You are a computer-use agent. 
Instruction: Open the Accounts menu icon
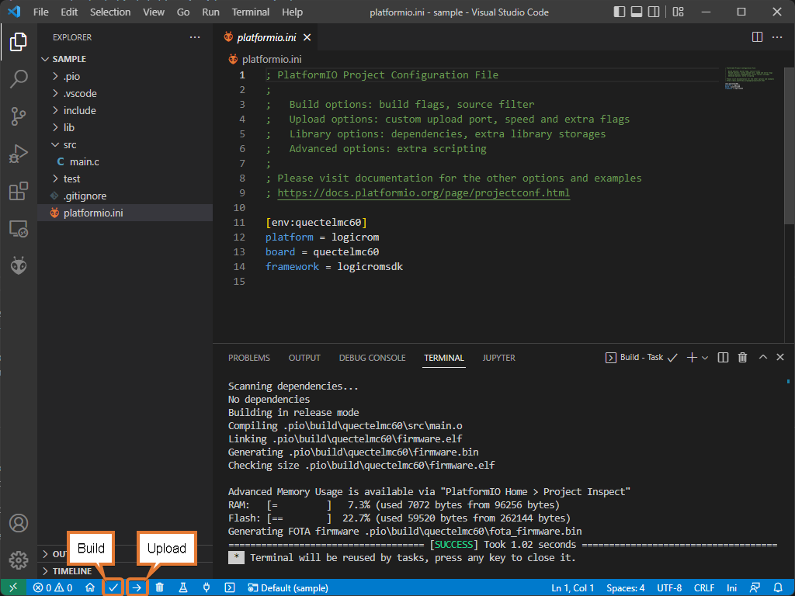pyautogui.click(x=19, y=523)
